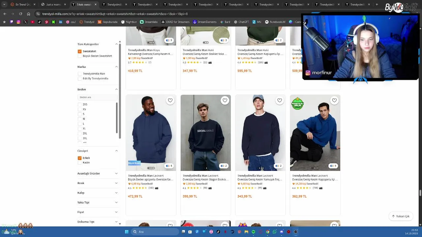Check the Büyük Beden Sweatshirt checkbox
Viewport: 422px width, 237px height.
[x=79, y=56]
